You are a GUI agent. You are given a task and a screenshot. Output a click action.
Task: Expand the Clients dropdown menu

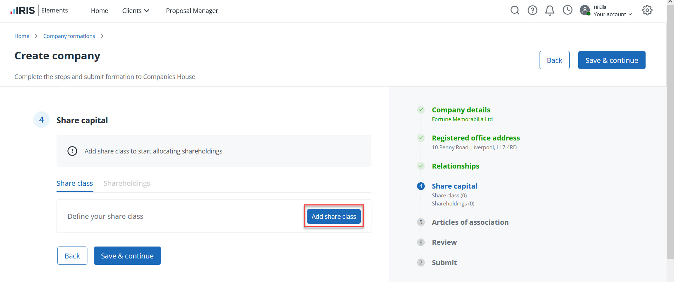pyautogui.click(x=136, y=11)
